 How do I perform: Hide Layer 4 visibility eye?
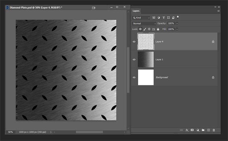(x=134, y=42)
